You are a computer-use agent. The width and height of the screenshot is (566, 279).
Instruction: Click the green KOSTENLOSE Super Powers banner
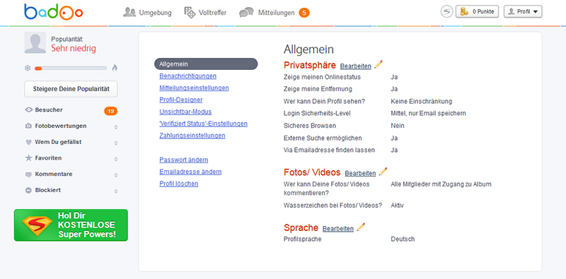tap(71, 225)
